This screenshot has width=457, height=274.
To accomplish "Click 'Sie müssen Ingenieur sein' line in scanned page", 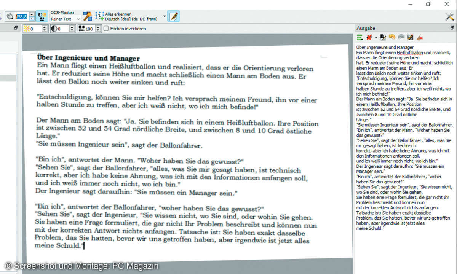I will 119,145.
